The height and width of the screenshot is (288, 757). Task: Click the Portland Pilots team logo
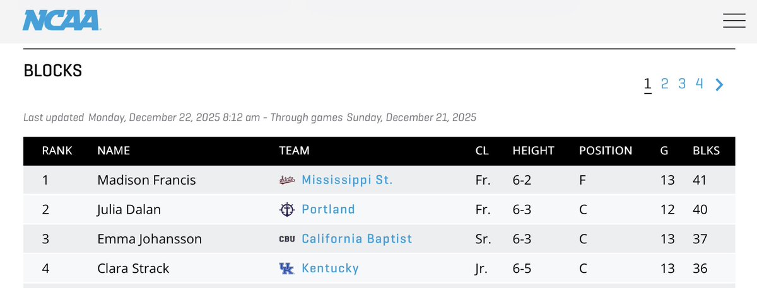pos(287,209)
